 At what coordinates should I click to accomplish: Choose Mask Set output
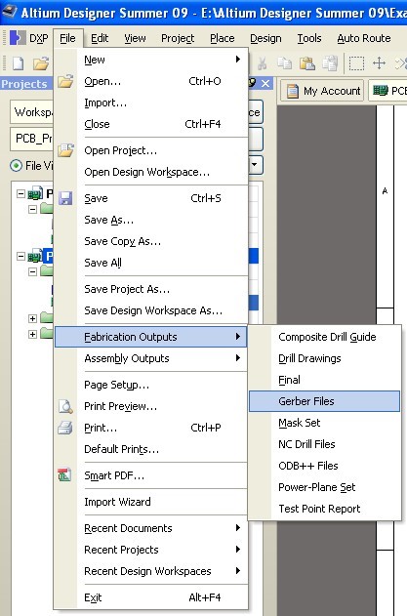coord(324,423)
